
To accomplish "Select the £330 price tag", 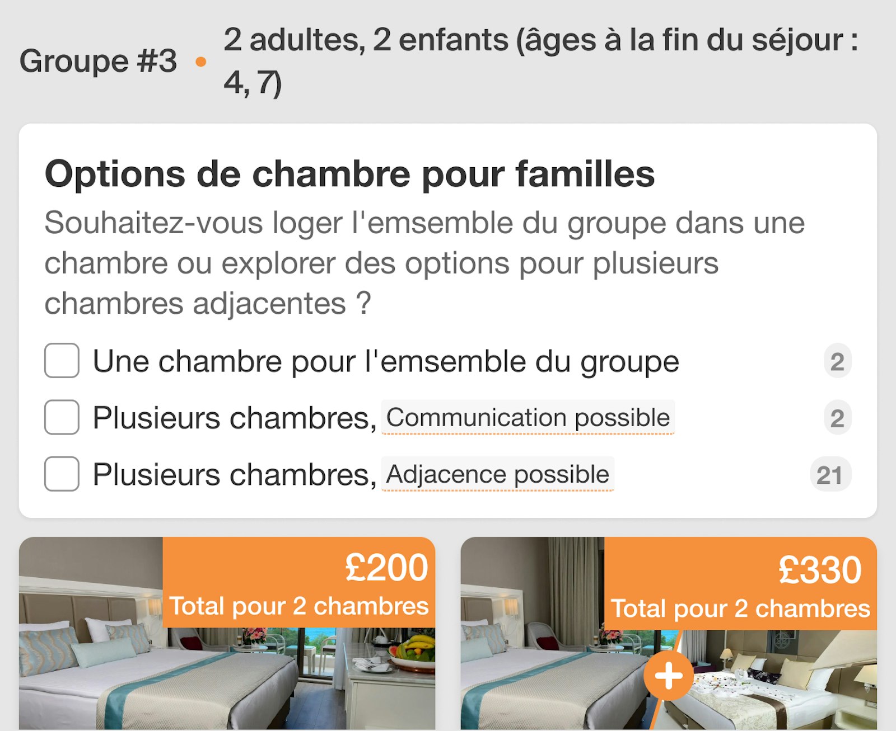I will [x=819, y=570].
